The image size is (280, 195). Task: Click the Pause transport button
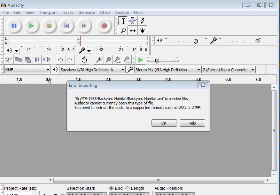point(14,26)
